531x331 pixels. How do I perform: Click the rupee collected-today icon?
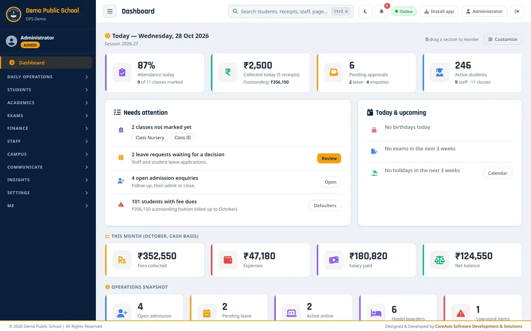coord(228,72)
